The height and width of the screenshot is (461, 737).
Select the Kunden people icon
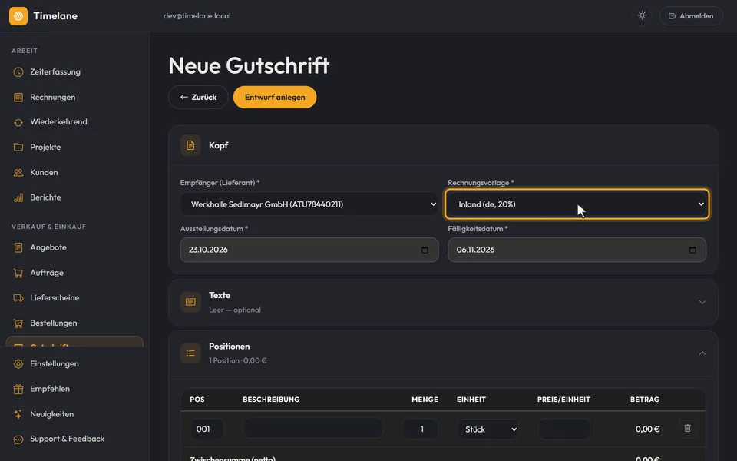coord(18,173)
